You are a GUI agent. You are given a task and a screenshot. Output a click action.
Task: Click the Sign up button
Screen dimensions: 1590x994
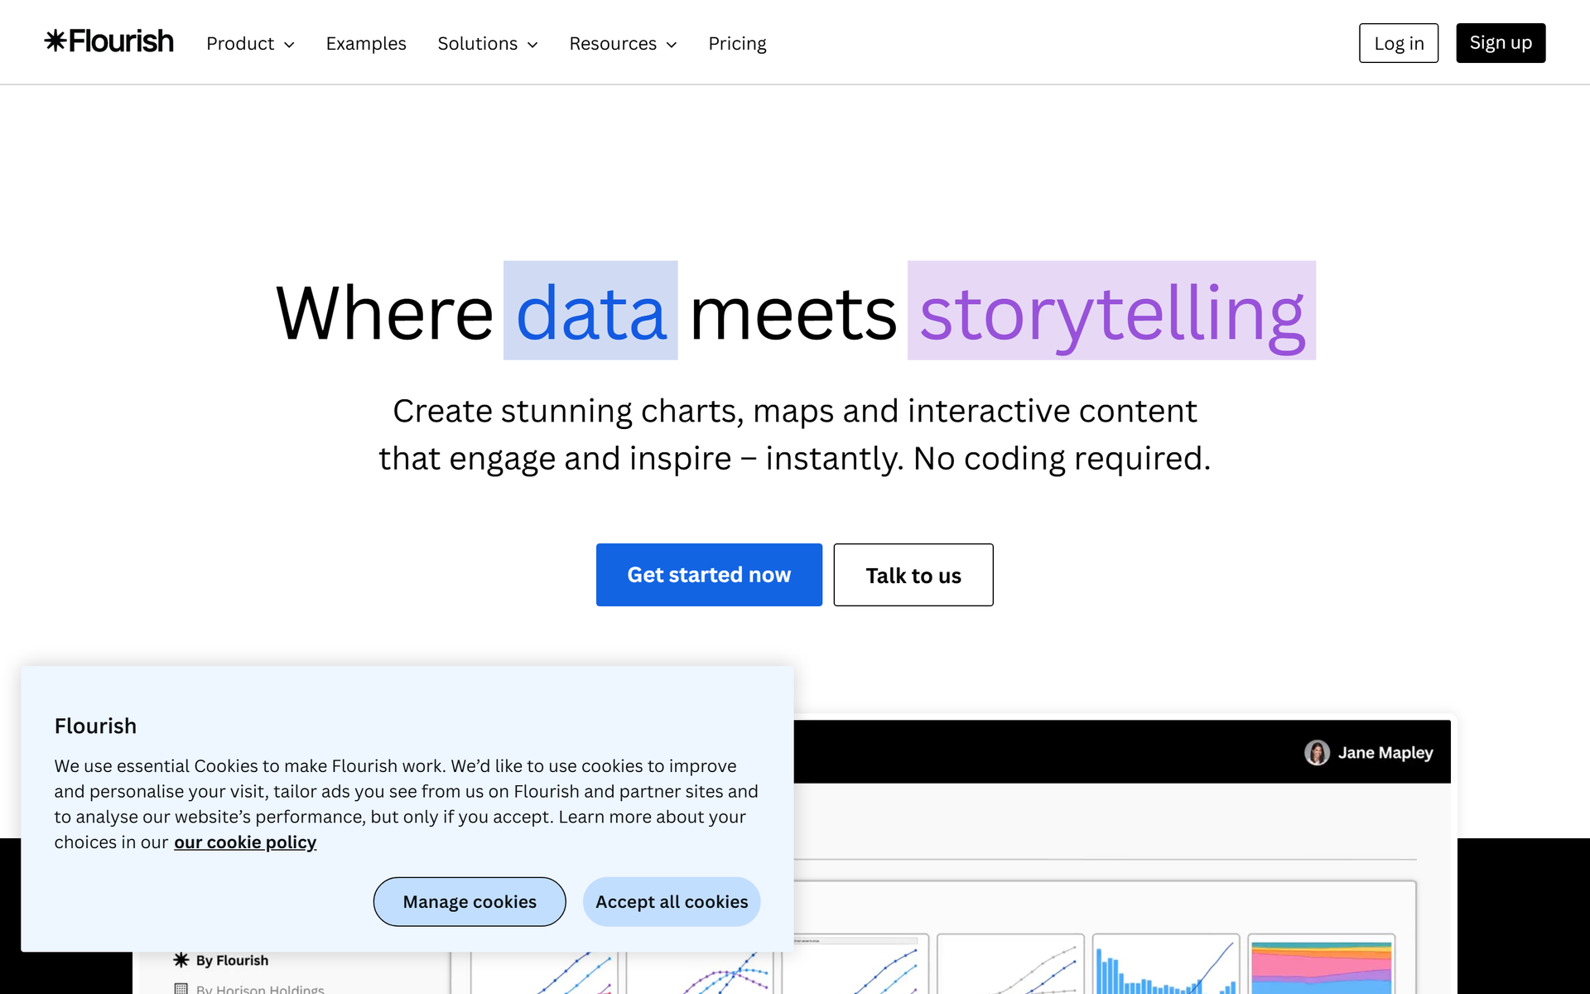coord(1501,43)
